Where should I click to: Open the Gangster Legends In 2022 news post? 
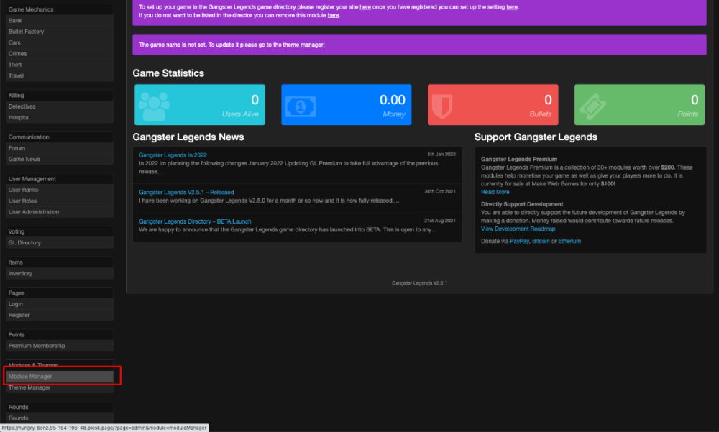click(173, 154)
